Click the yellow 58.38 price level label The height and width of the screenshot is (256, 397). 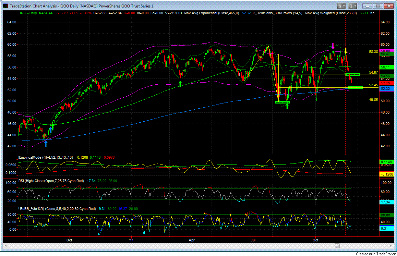tap(374, 52)
